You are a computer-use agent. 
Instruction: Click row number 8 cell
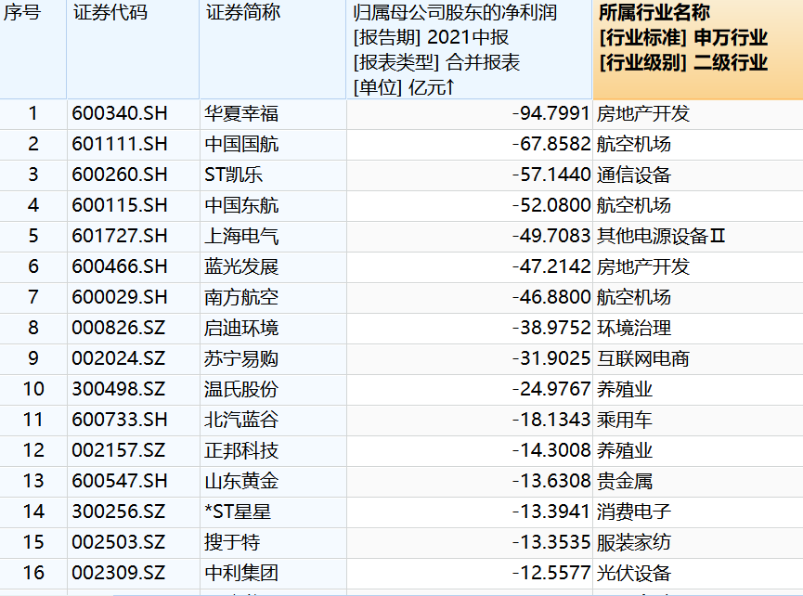tap(33, 329)
